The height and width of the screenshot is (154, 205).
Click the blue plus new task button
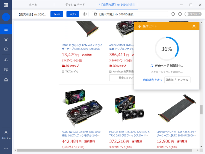pos(6,17)
